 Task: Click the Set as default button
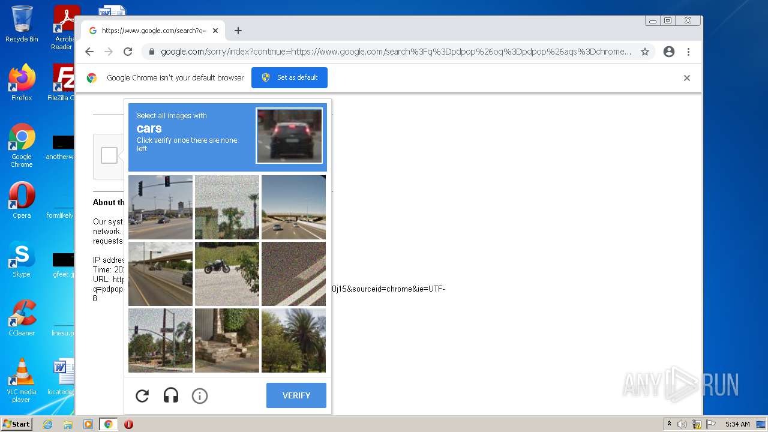(289, 77)
